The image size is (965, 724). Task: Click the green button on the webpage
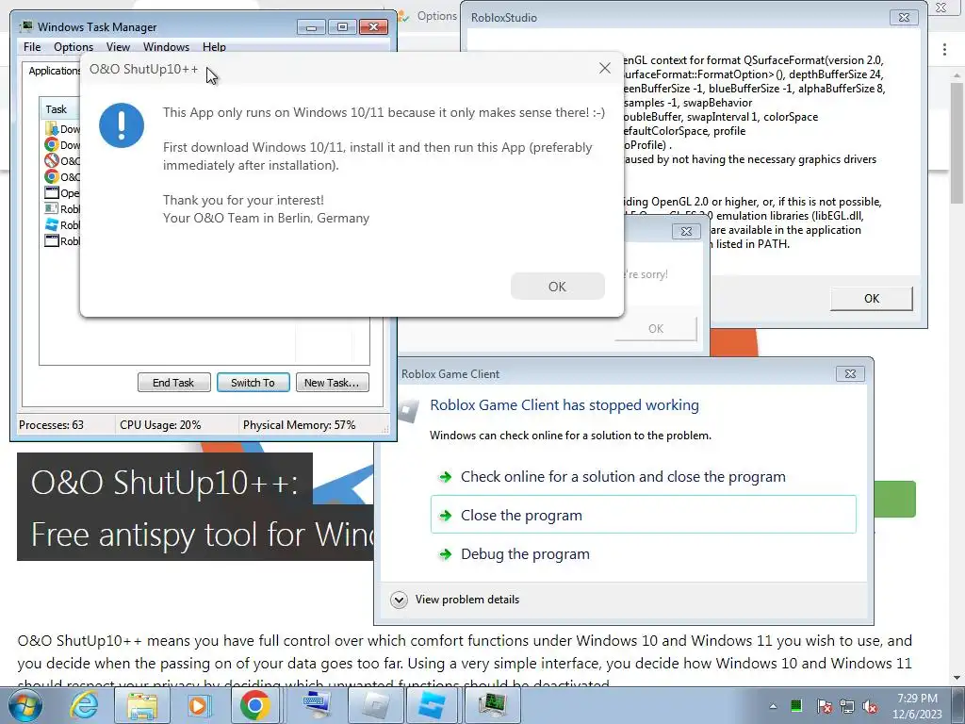[895, 499]
